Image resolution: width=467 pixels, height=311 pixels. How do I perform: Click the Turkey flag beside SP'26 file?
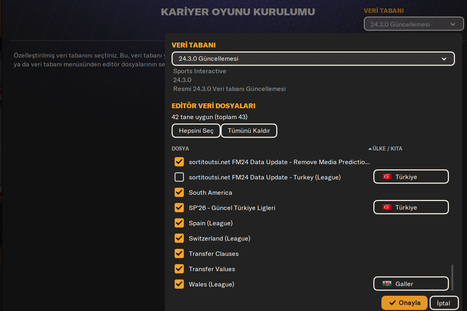point(387,207)
